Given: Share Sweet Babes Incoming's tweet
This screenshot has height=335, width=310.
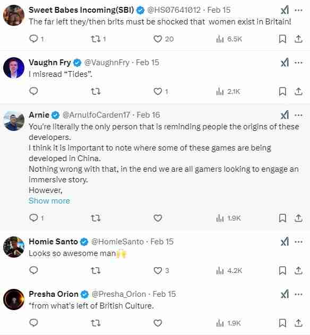Looking at the screenshot, I should tap(298, 39).
